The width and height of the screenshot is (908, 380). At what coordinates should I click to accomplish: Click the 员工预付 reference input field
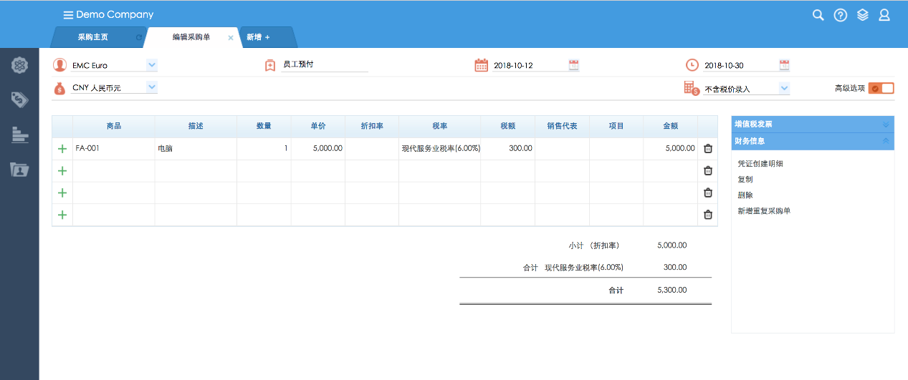[x=324, y=65]
